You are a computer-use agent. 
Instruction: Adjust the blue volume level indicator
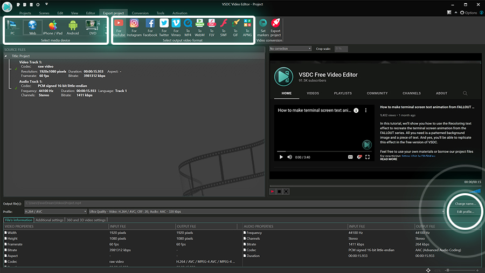476,191
